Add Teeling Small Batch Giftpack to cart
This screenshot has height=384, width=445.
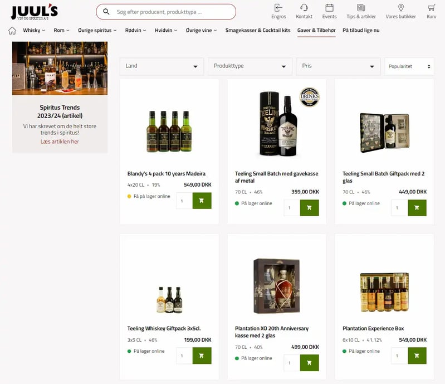pyautogui.click(x=417, y=208)
